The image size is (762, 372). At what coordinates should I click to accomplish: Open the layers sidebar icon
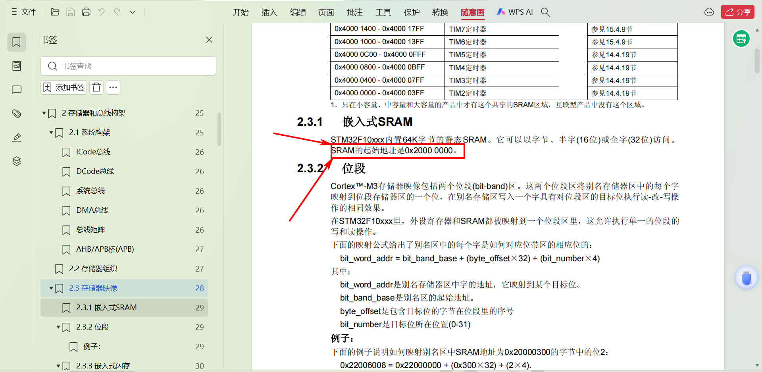17,161
